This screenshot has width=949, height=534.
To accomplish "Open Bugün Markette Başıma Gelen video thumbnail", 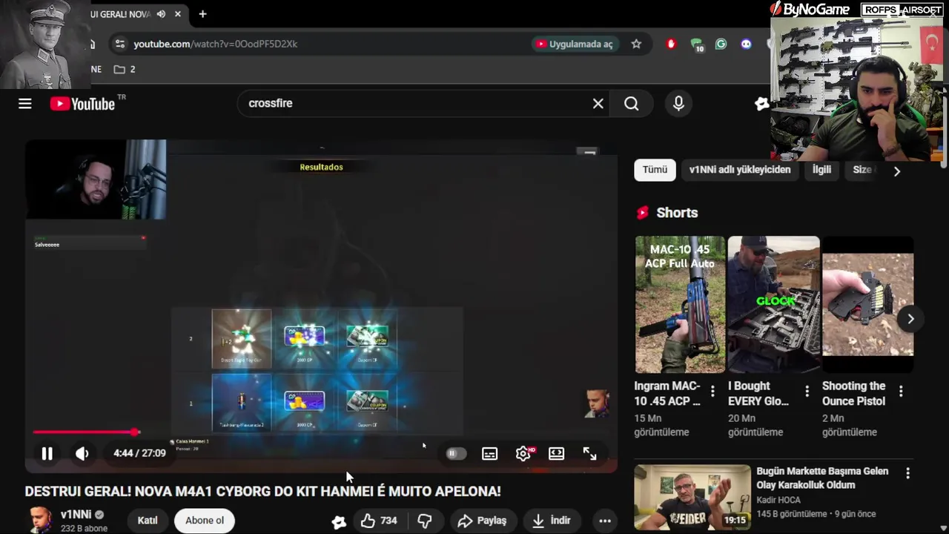I will click(692, 497).
